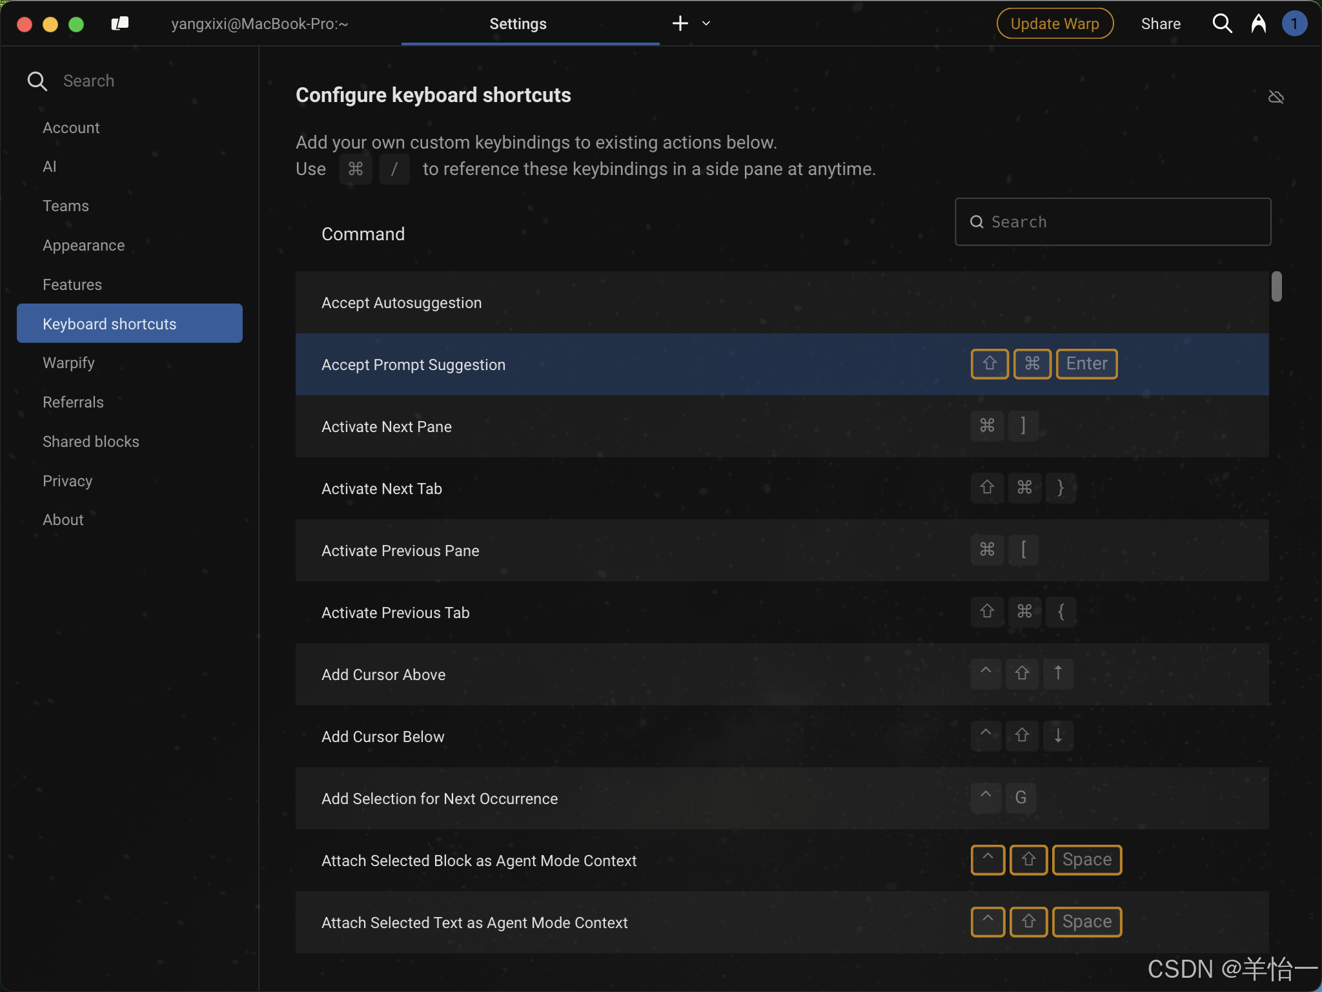This screenshot has width=1322, height=992.
Task: Click the shortcuts list scrollbar thumb
Action: (x=1276, y=286)
